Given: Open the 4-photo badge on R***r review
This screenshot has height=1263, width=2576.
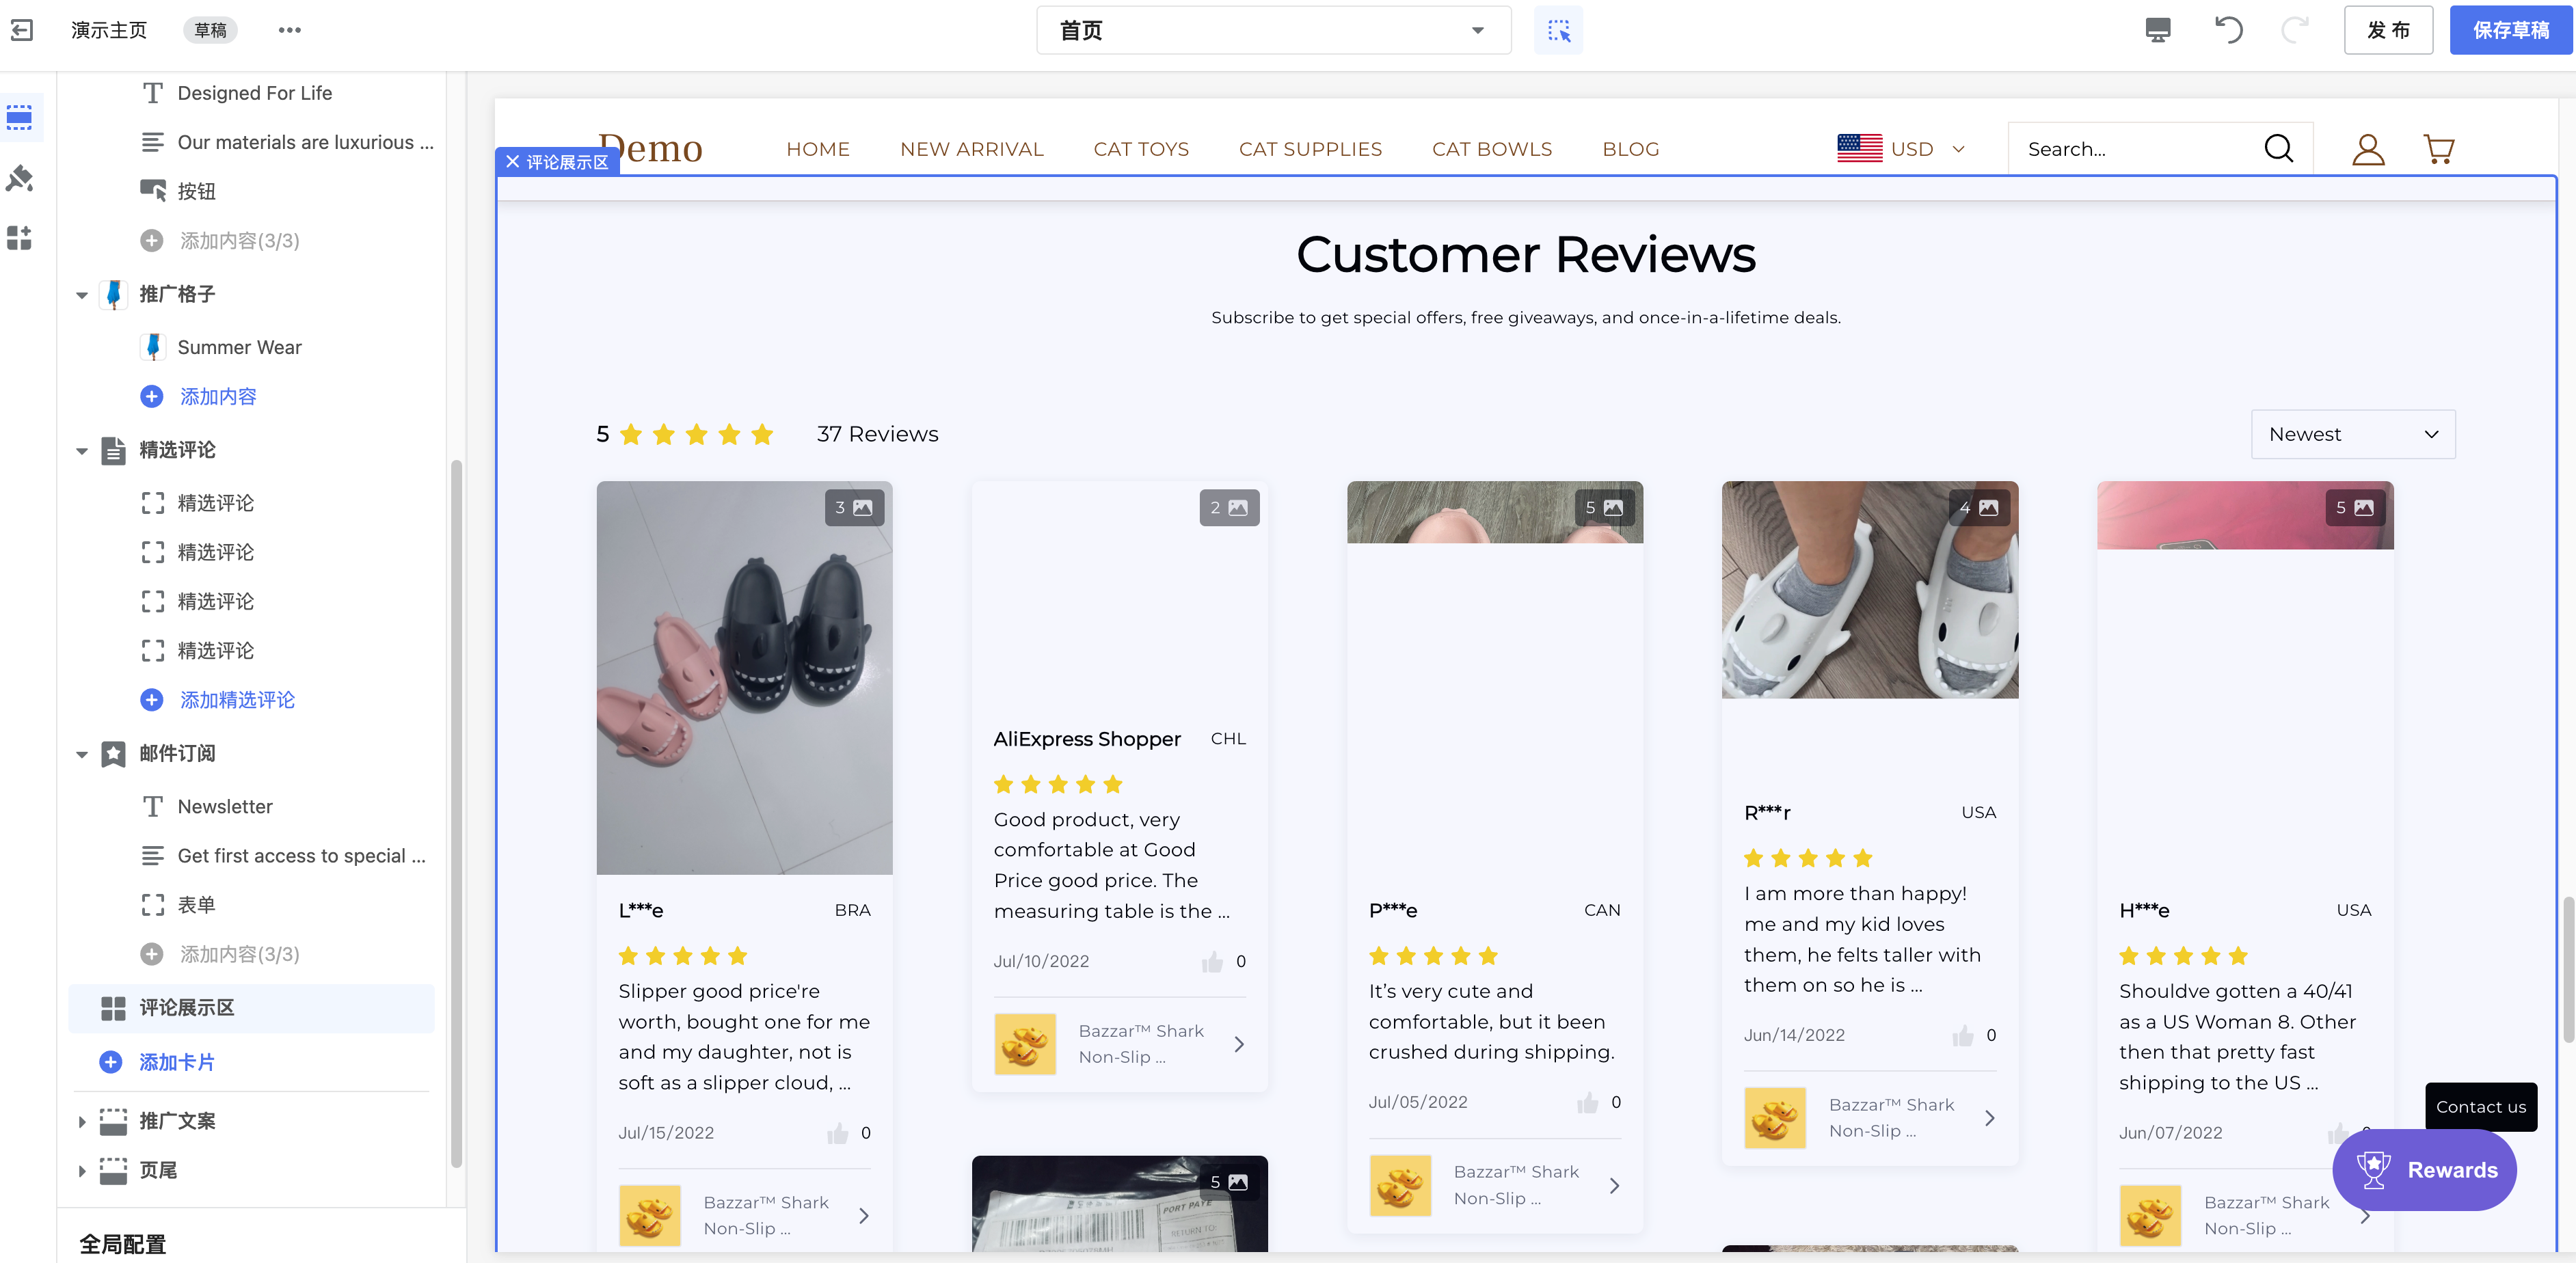Looking at the screenshot, I should (x=1979, y=508).
